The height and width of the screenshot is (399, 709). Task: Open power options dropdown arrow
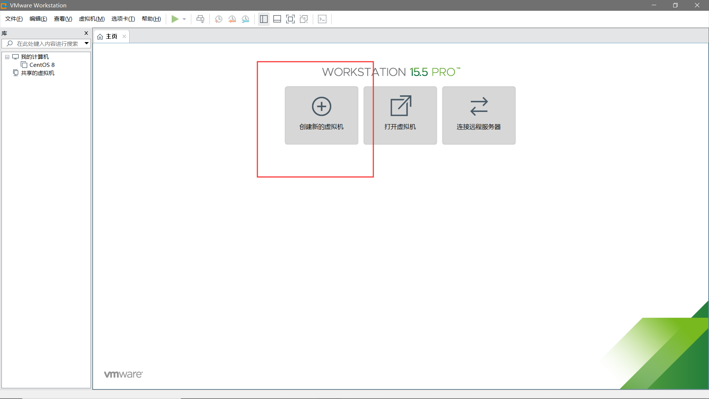184,19
